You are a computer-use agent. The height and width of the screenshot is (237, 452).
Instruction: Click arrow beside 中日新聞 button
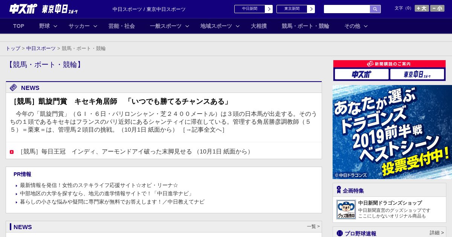(269, 9)
